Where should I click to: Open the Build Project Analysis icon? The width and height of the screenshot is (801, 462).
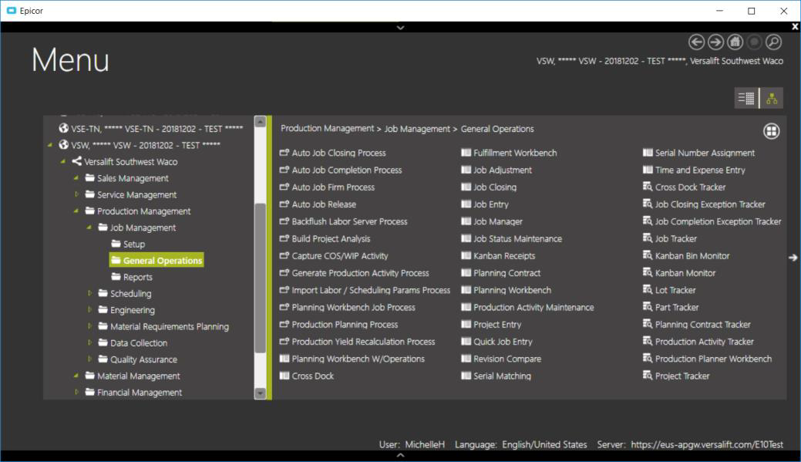click(x=284, y=238)
